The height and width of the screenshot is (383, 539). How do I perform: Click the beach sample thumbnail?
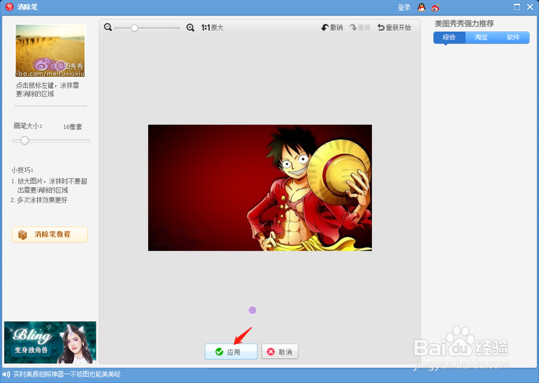[x=50, y=51]
